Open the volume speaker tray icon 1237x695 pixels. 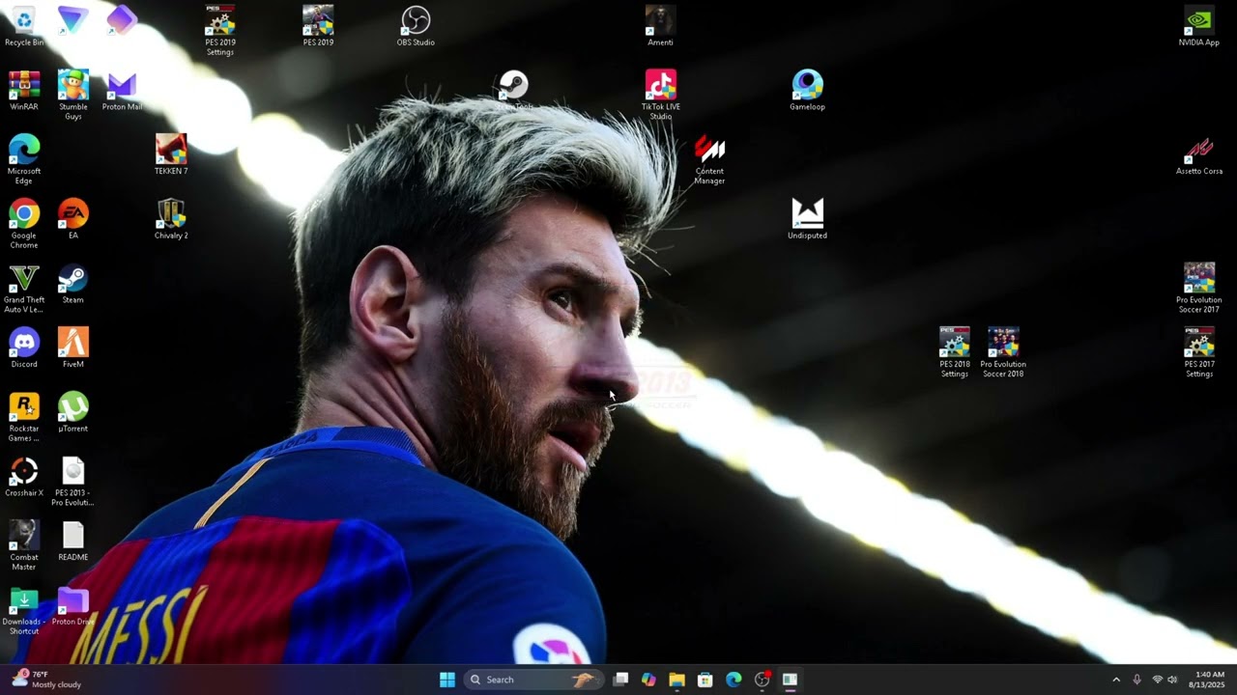tap(1172, 680)
